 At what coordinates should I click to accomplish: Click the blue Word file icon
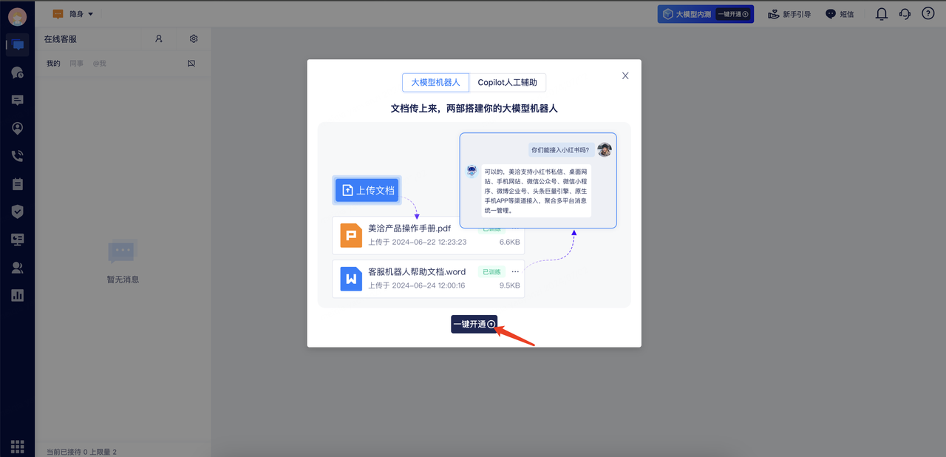click(351, 279)
